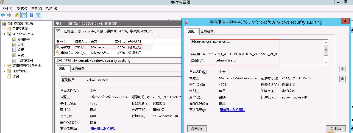Sort by 事件 ID column header
353x133 pixels.
pyautogui.click(x=119, y=41)
